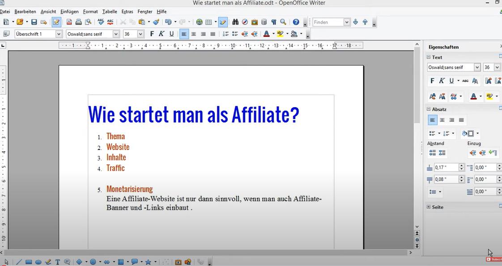Click Find Next down arrow
The width and height of the screenshot is (502, 266).
coord(355,22)
